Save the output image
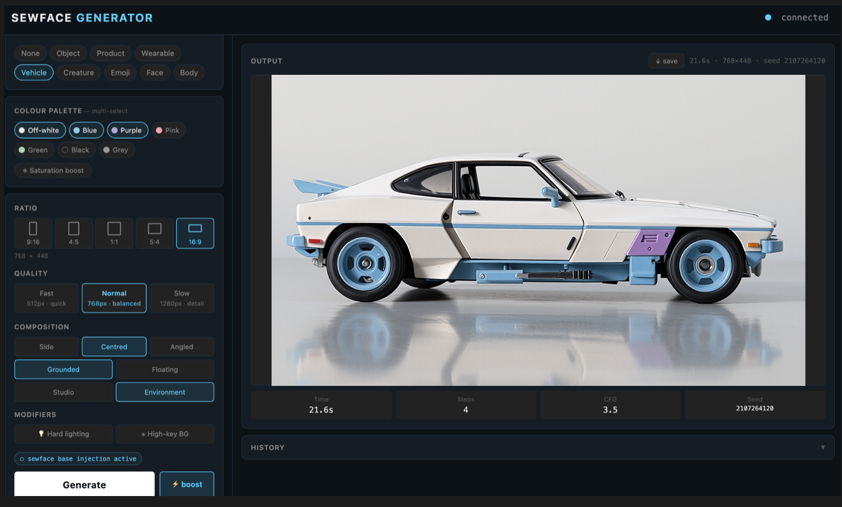Screen dimensions: 842x507 667,61
